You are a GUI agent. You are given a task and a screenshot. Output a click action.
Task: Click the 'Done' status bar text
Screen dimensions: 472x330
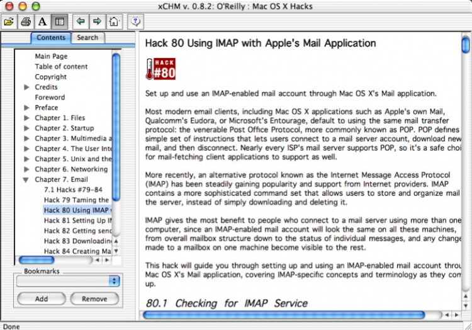click(x=11, y=326)
